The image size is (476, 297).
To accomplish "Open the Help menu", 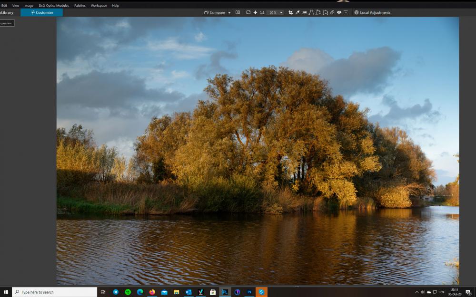I will (115, 5).
